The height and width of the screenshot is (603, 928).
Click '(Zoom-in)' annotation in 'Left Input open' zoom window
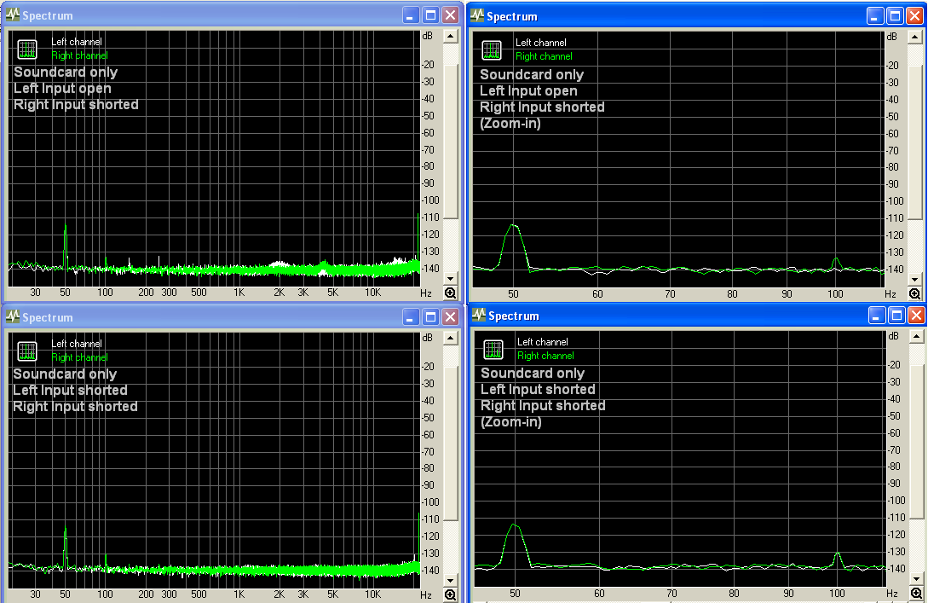(510, 123)
